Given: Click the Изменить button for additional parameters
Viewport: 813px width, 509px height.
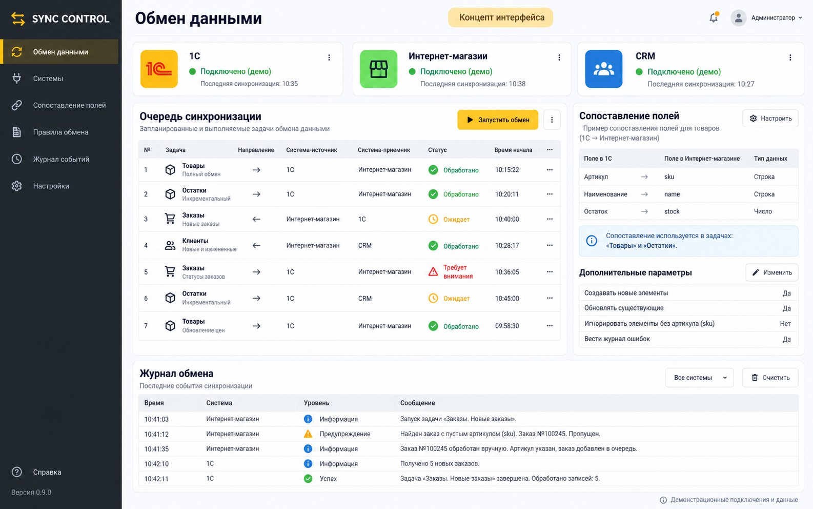Looking at the screenshot, I should point(772,272).
